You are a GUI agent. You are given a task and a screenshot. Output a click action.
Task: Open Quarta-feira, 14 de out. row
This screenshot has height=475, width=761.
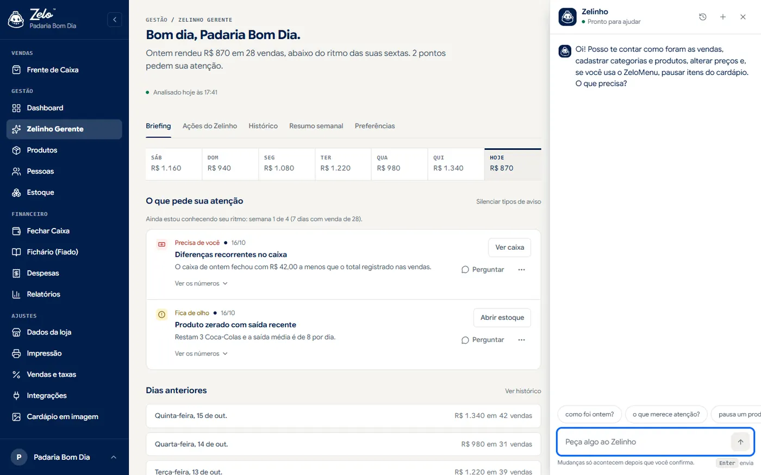pyautogui.click(x=344, y=445)
